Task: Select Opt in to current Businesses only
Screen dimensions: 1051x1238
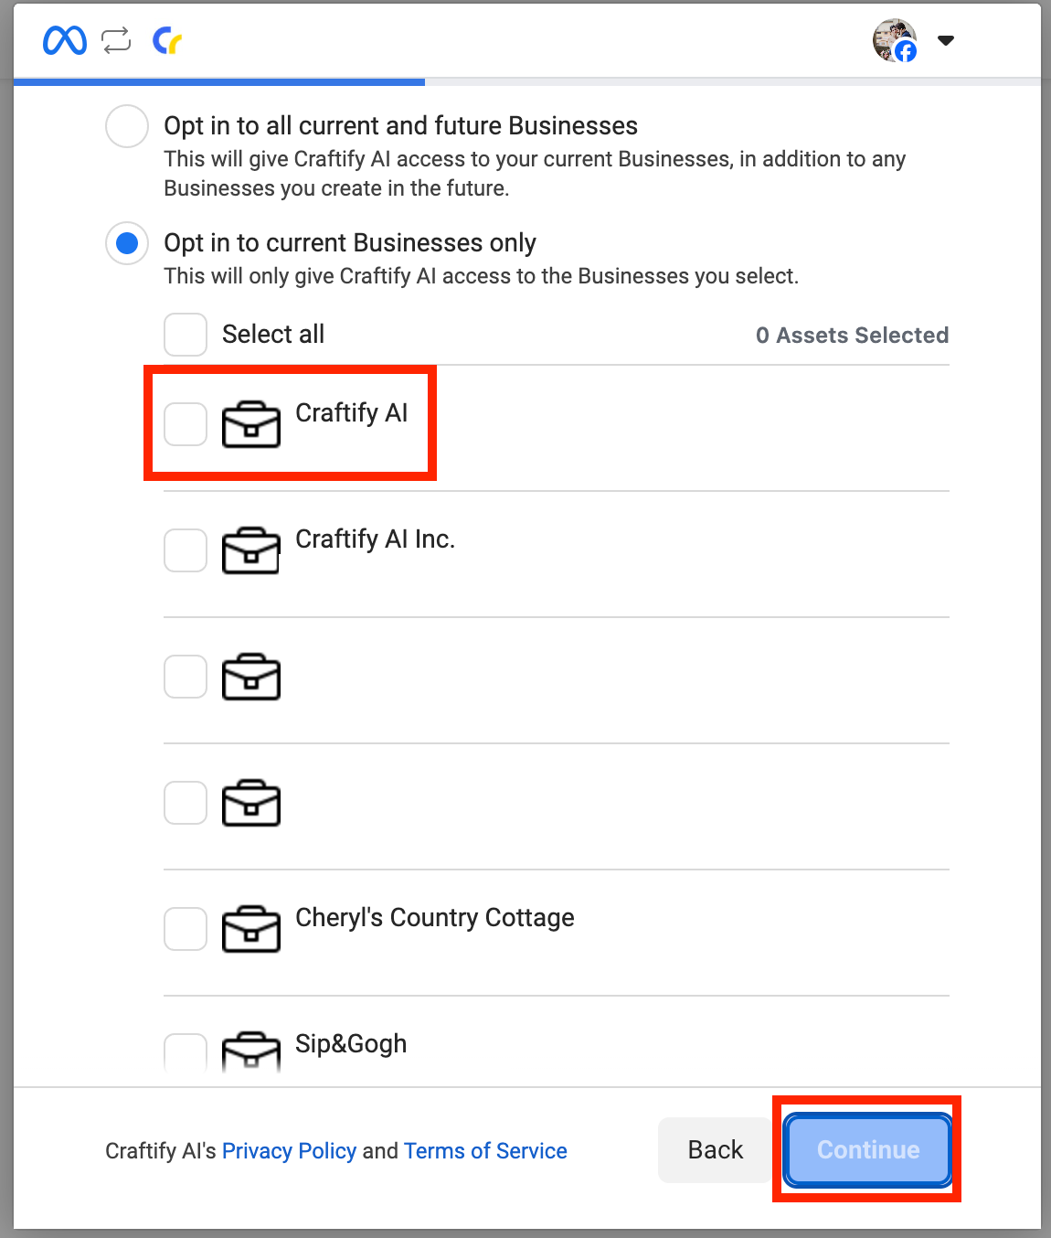Action: pyautogui.click(x=127, y=243)
